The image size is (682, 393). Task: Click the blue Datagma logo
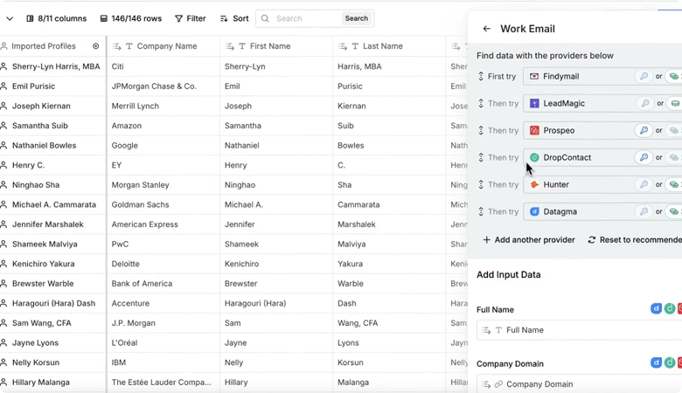pos(534,211)
